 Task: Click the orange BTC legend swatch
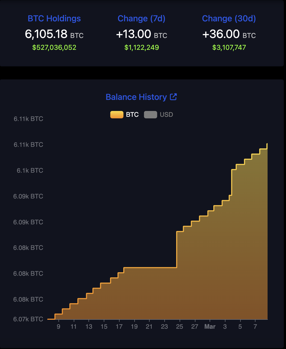pyautogui.click(x=117, y=114)
